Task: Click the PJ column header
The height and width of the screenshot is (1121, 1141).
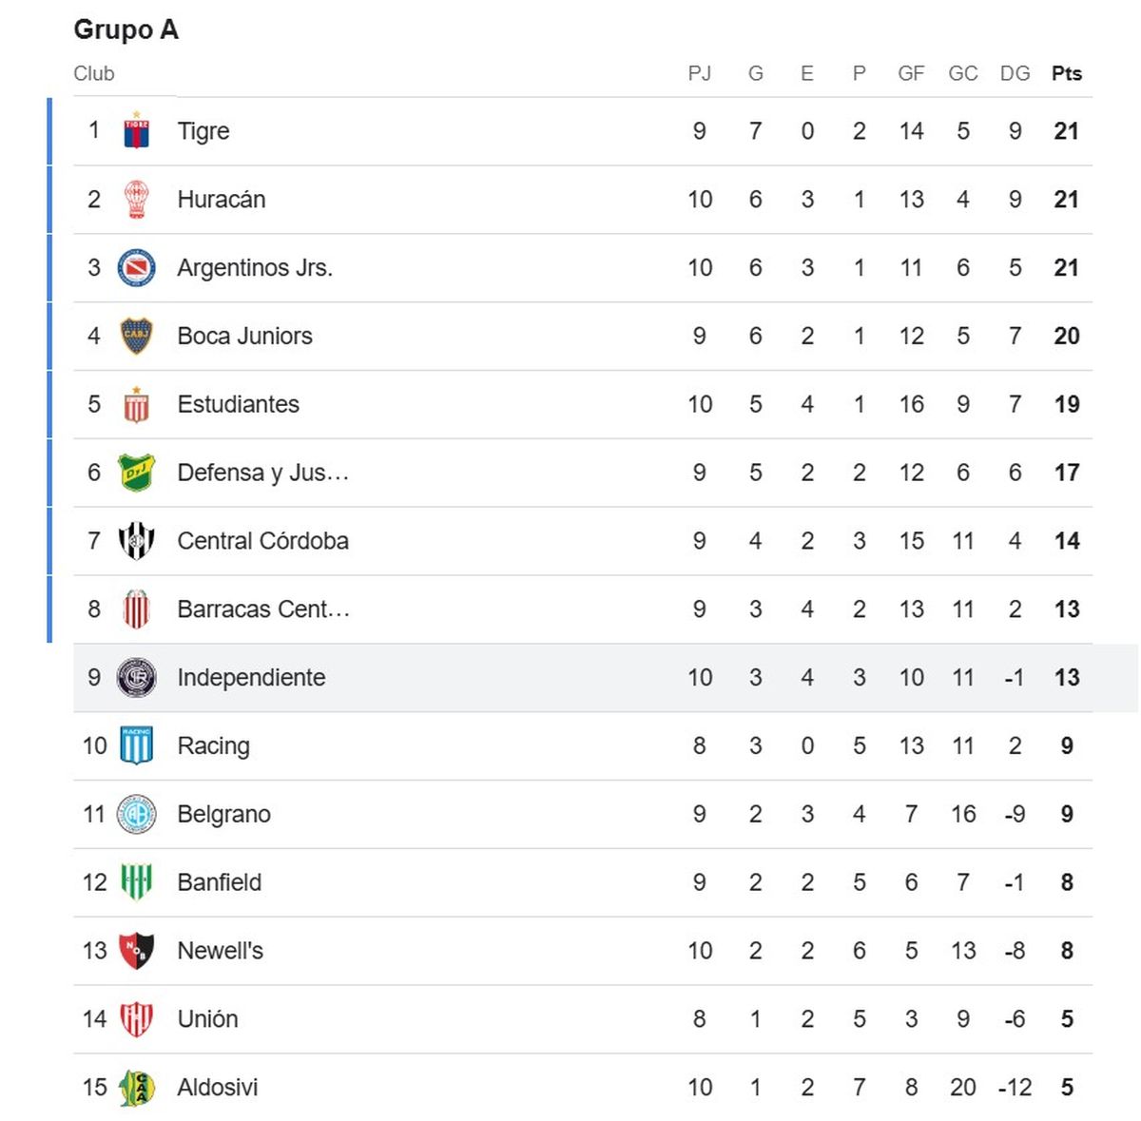Action: (x=700, y=73)
